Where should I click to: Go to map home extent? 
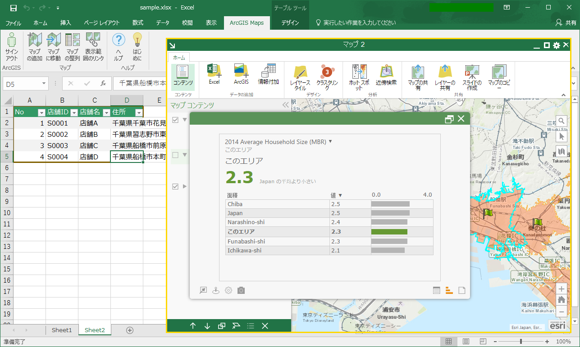pos(562,300)
